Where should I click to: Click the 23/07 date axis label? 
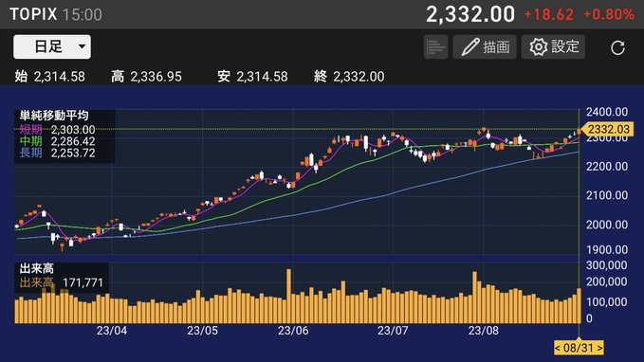tap(393, 331)
